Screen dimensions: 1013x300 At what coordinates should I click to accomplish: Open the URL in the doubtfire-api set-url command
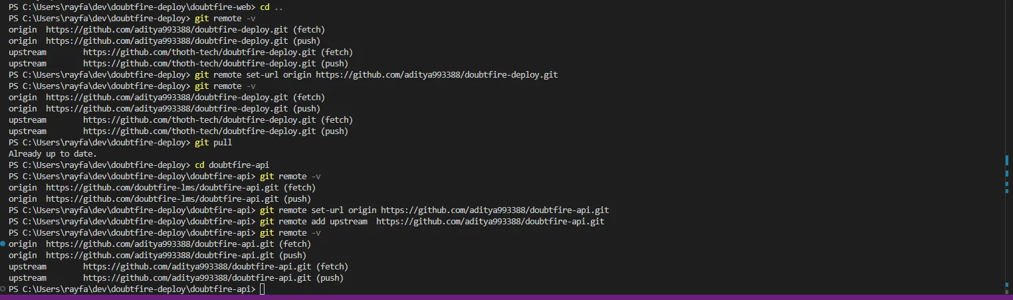coord(495,210)
